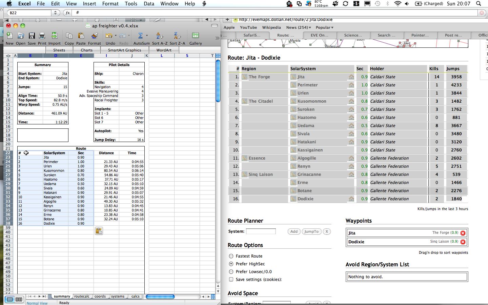Open the Excel Insert menu
This screenshot has height=305, width=488.
click(x=89, y=4)
